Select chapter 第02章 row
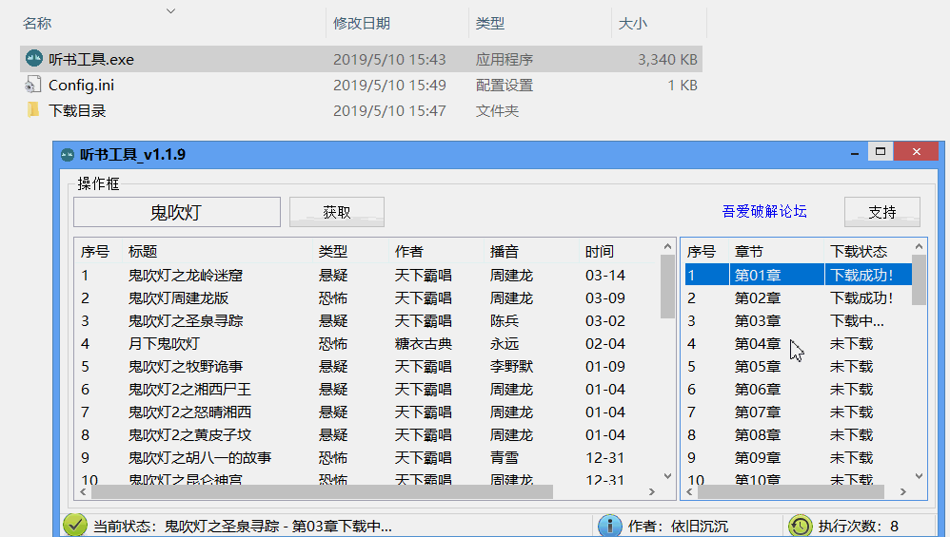 click(798, 298)
